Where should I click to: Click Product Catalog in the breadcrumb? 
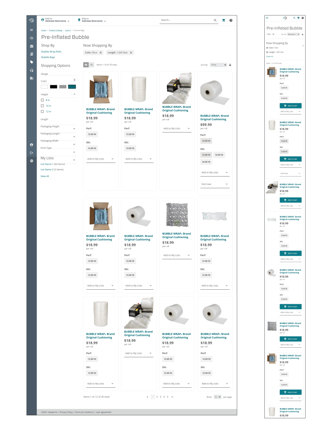click(56, 30)
